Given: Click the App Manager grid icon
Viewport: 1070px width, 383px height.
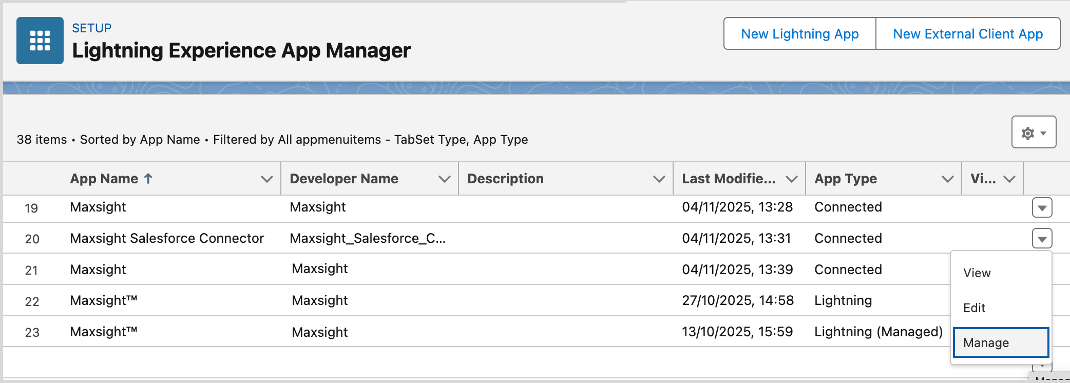Looking at the screenshot, I should [40, 41].
